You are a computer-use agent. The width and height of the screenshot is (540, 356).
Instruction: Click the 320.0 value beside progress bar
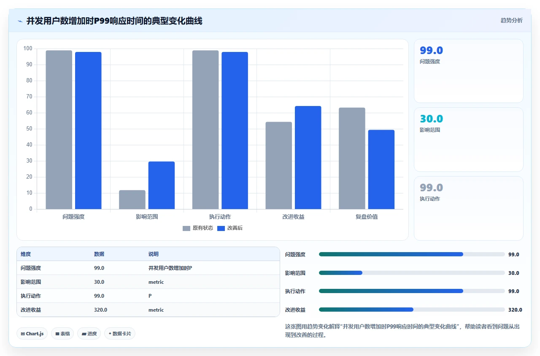pyautogui.click(x=515, y=310)
